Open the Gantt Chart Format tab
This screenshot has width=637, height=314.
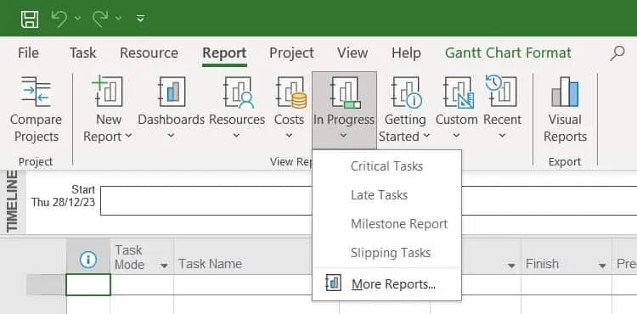click(508, 53)
